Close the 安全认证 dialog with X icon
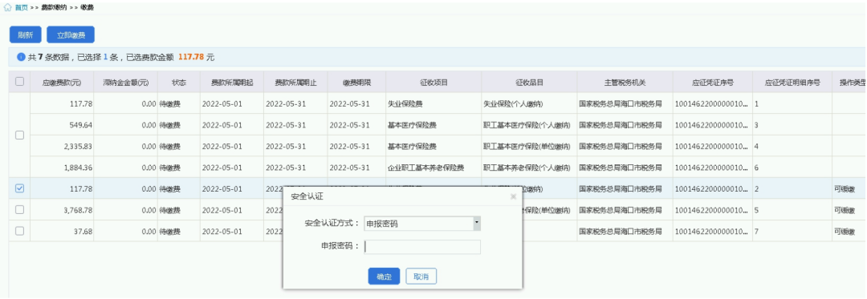Image resolution: width=867 pixels, height=299 pixels. click(x=513, y=196)
